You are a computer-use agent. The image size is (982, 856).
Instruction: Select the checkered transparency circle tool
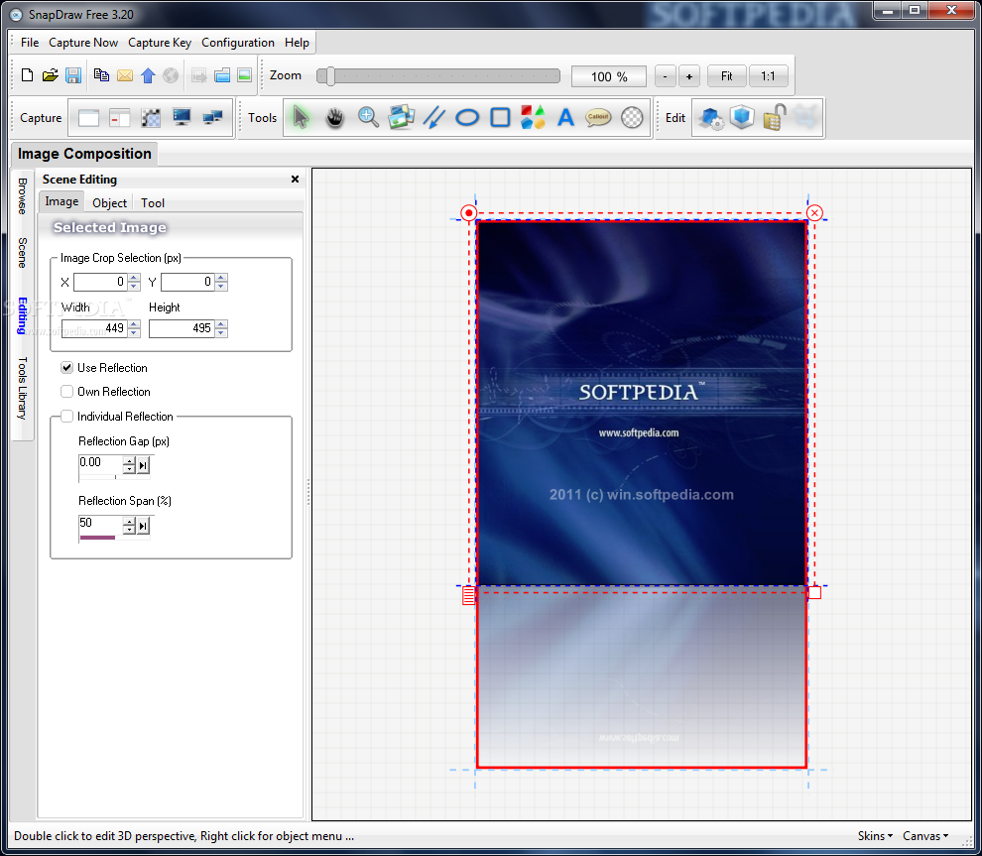(x=632, y=117)
